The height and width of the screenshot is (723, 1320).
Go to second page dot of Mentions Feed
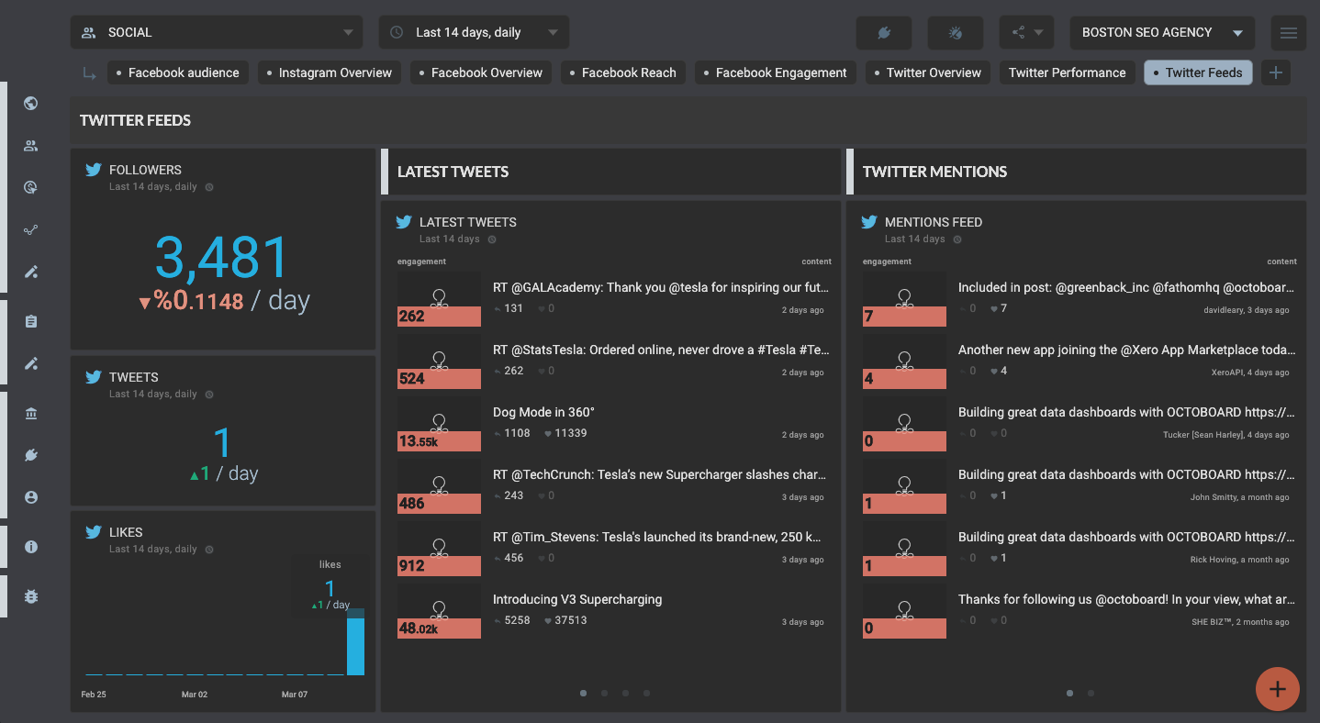(x=1091, y=694)
